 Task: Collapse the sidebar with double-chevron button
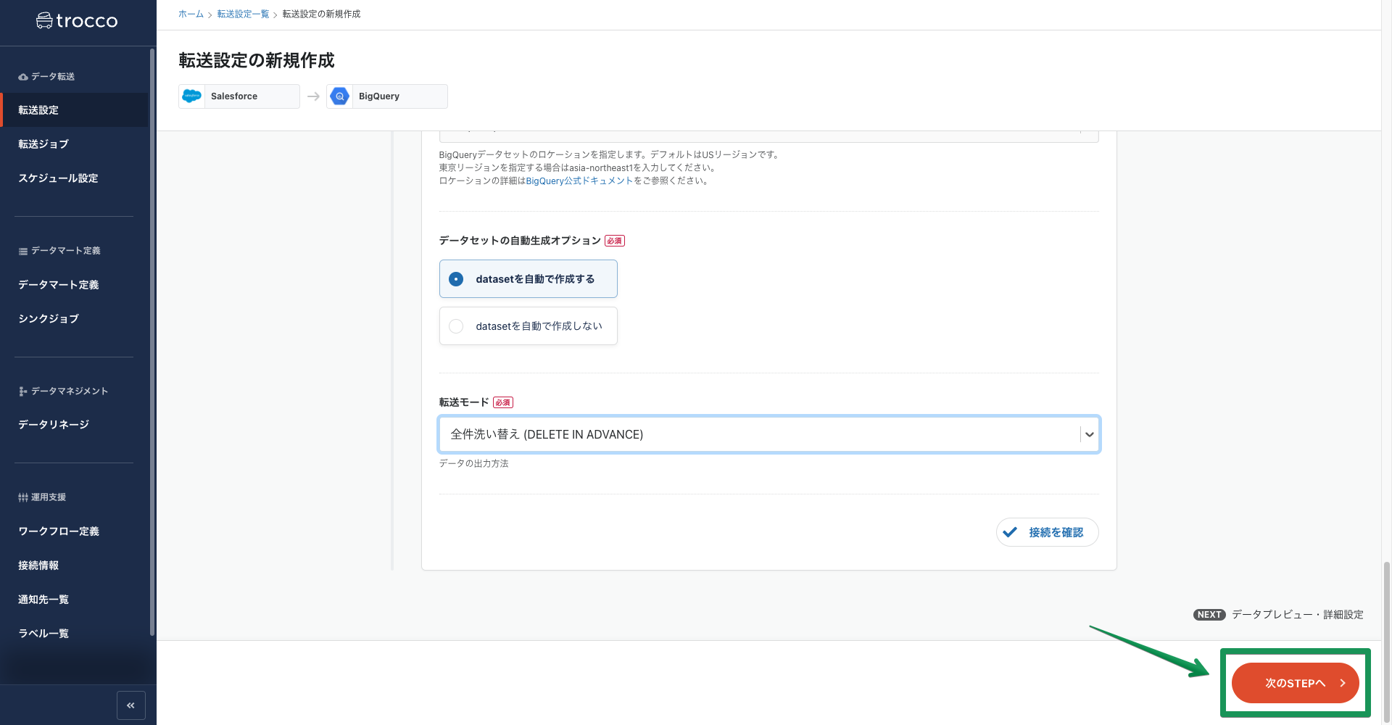coord(131,705)
